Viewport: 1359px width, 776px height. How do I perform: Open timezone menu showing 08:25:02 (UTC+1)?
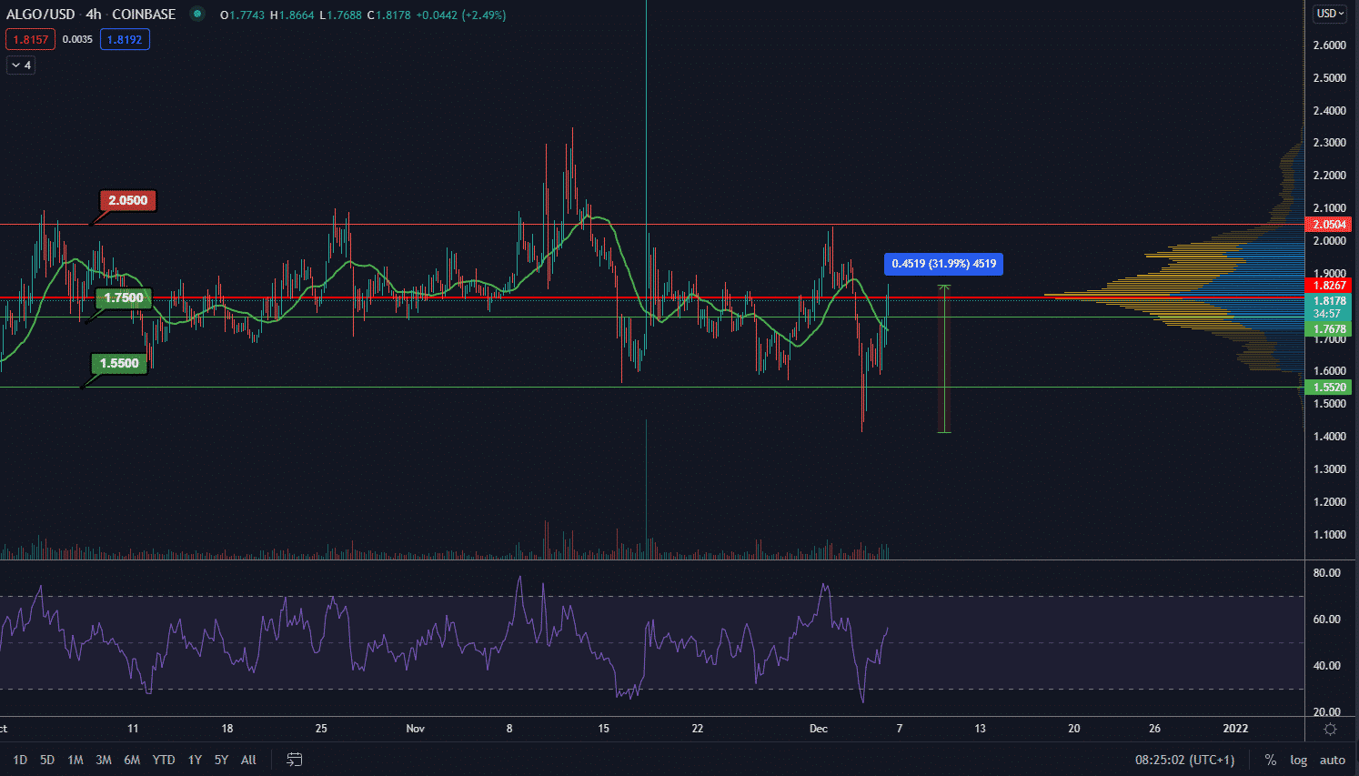tap(1184, 760)
